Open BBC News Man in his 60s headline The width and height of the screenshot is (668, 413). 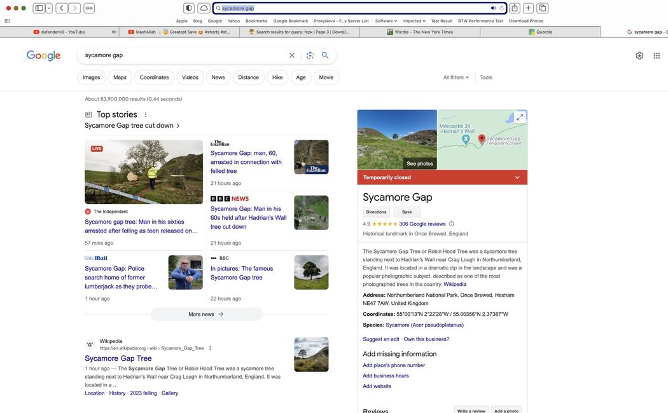[248, 218]
